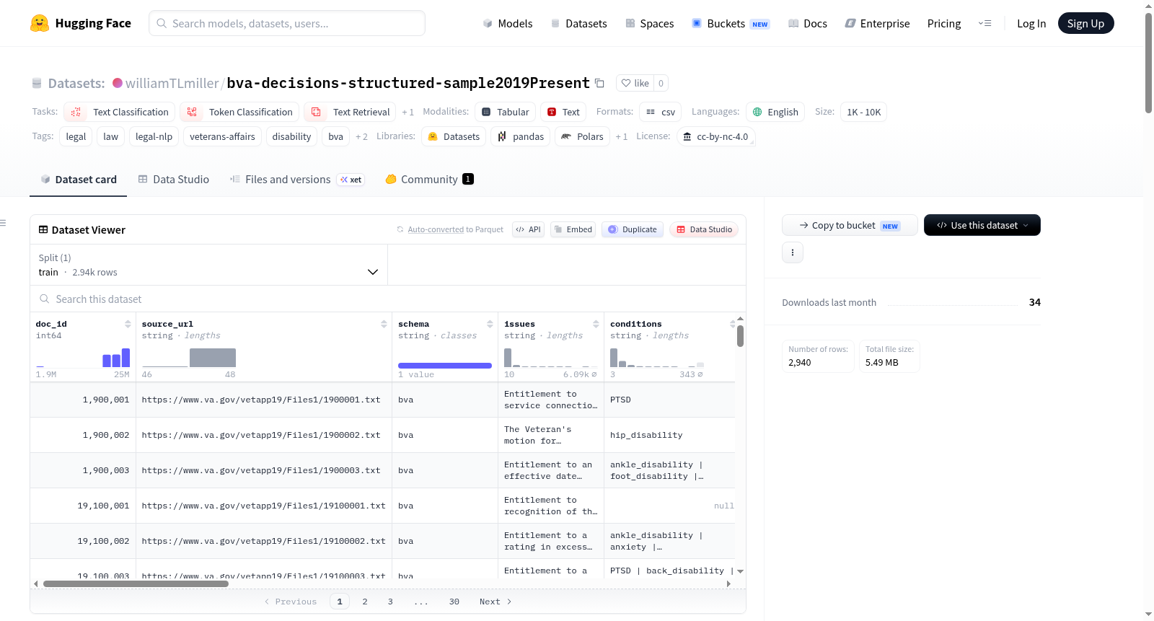Focus the Search this dataset field
This screenshot has width=1154, height=621.
click(x=388, y=299)
